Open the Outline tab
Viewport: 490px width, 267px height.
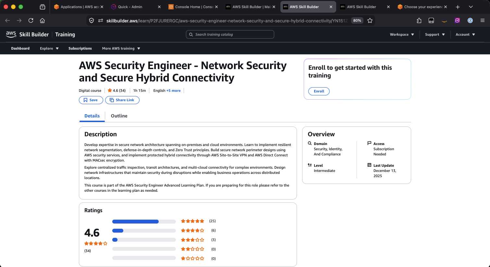click(119, 116)
